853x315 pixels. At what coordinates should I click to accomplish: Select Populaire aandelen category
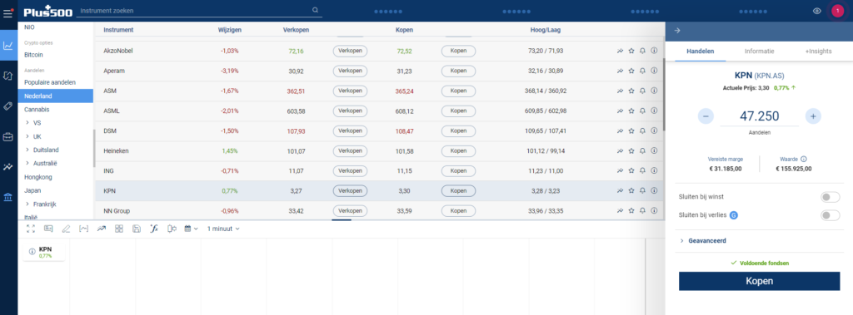(x=50, y=82)
